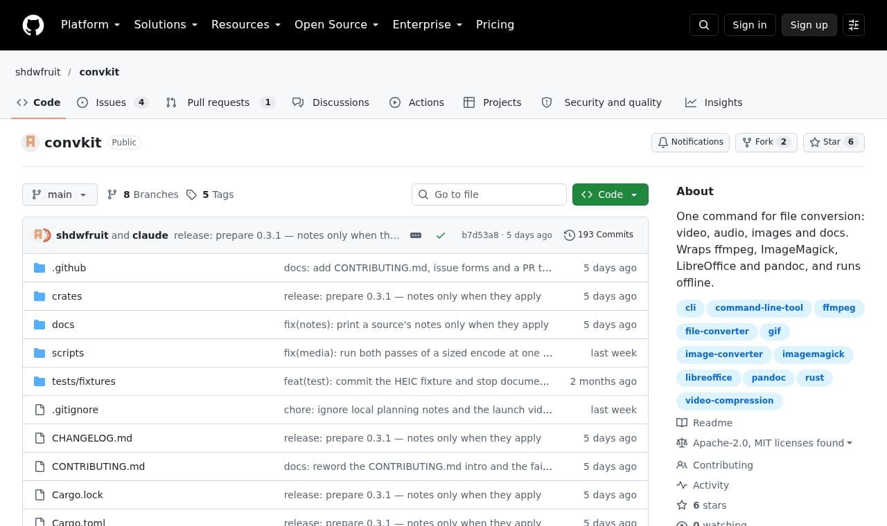This screenshot has height=526, width=887.
Task: Open the Insights tab
Action: [x=714, y=102]
